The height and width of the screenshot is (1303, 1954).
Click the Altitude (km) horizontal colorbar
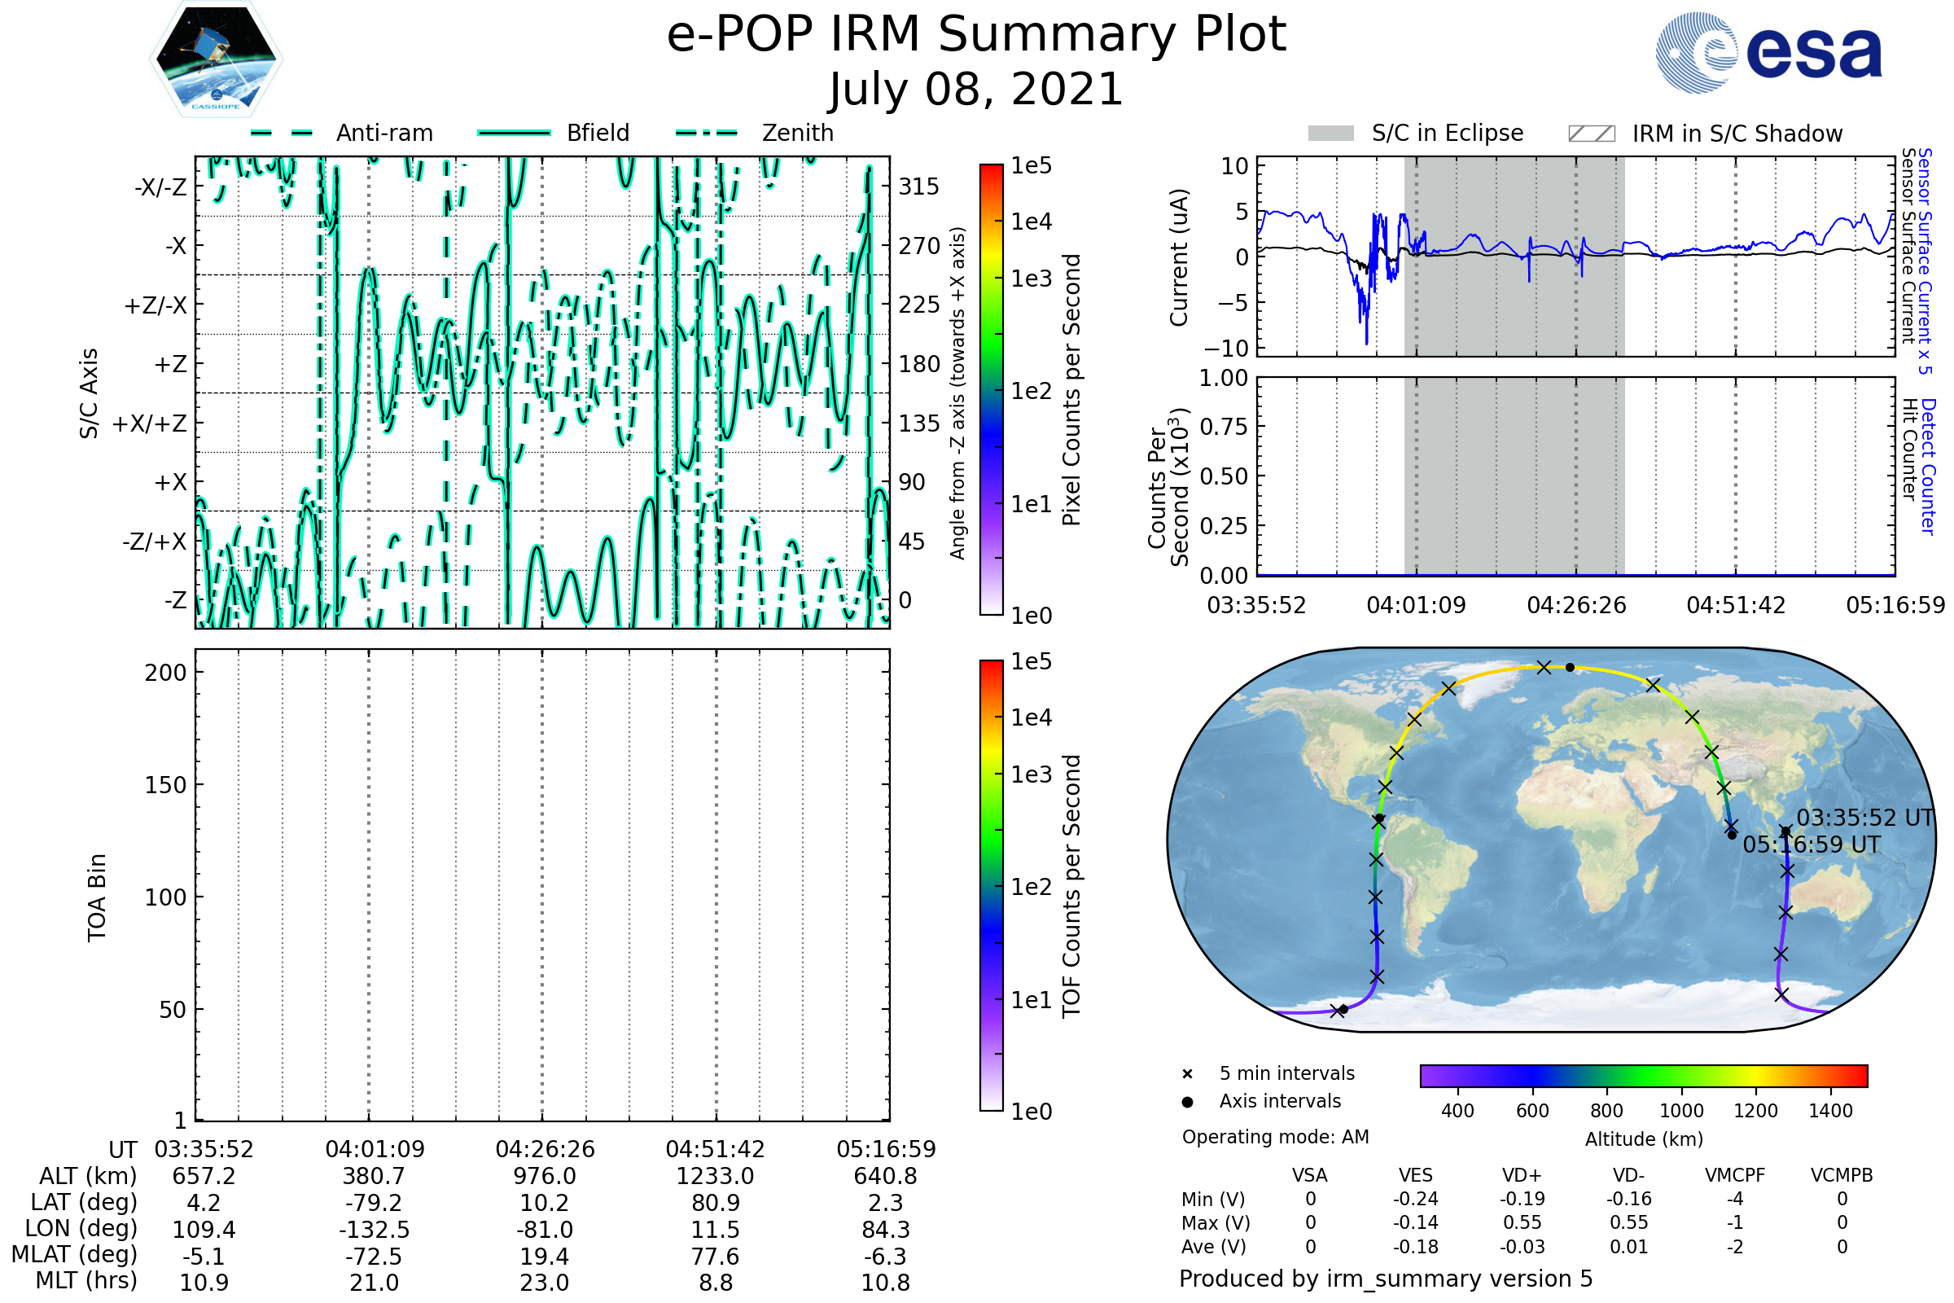click(1643, 1075)
